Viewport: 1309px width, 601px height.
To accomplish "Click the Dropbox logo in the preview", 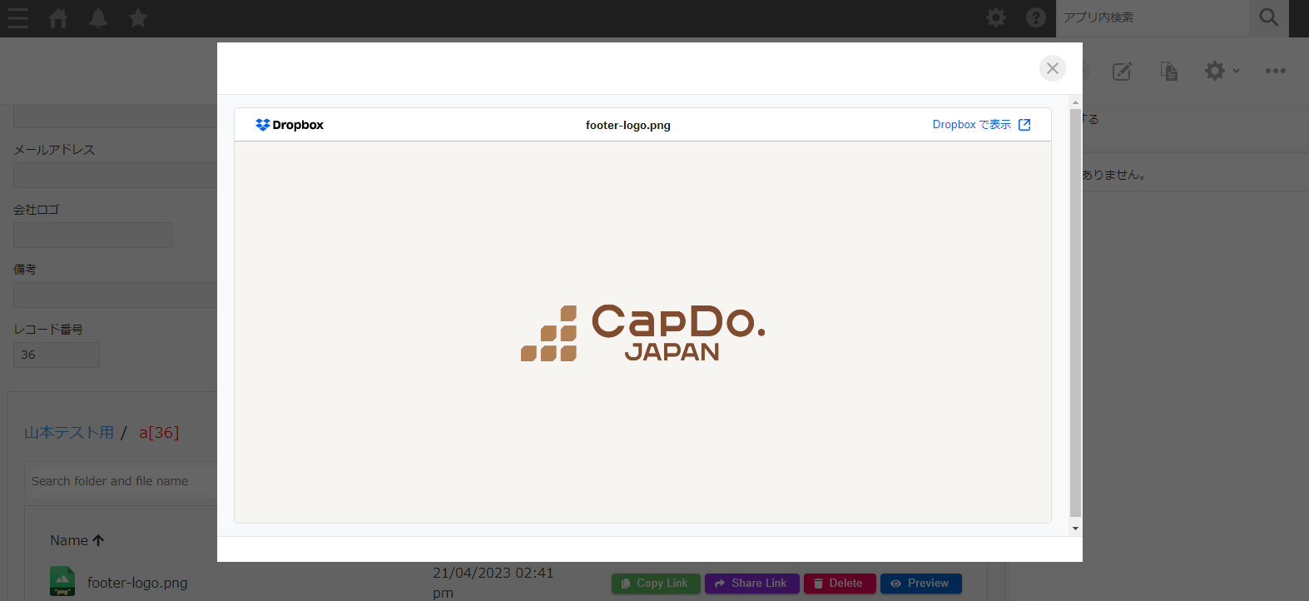I will tap(290, 125).
